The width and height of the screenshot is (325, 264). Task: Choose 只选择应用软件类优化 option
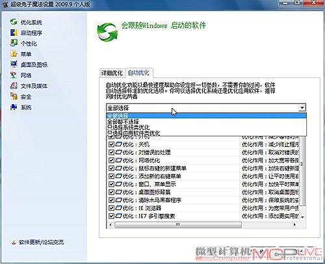[x=206, y=133]
